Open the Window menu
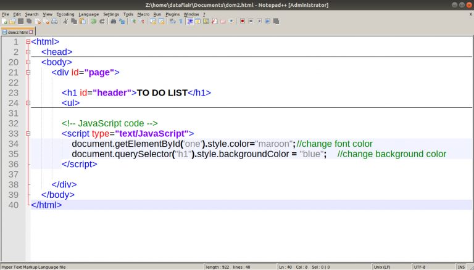Viewport: 474px width, 270px height. click(191, 14)
